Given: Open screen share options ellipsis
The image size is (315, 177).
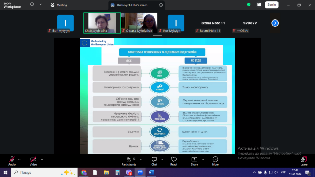Looking at the screenshot, I should coord(161,5).
